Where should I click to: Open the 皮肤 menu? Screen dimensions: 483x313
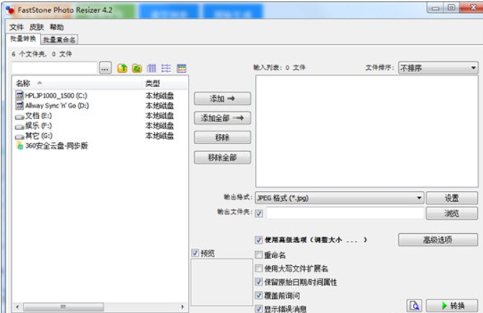click(x=36, y=27)
